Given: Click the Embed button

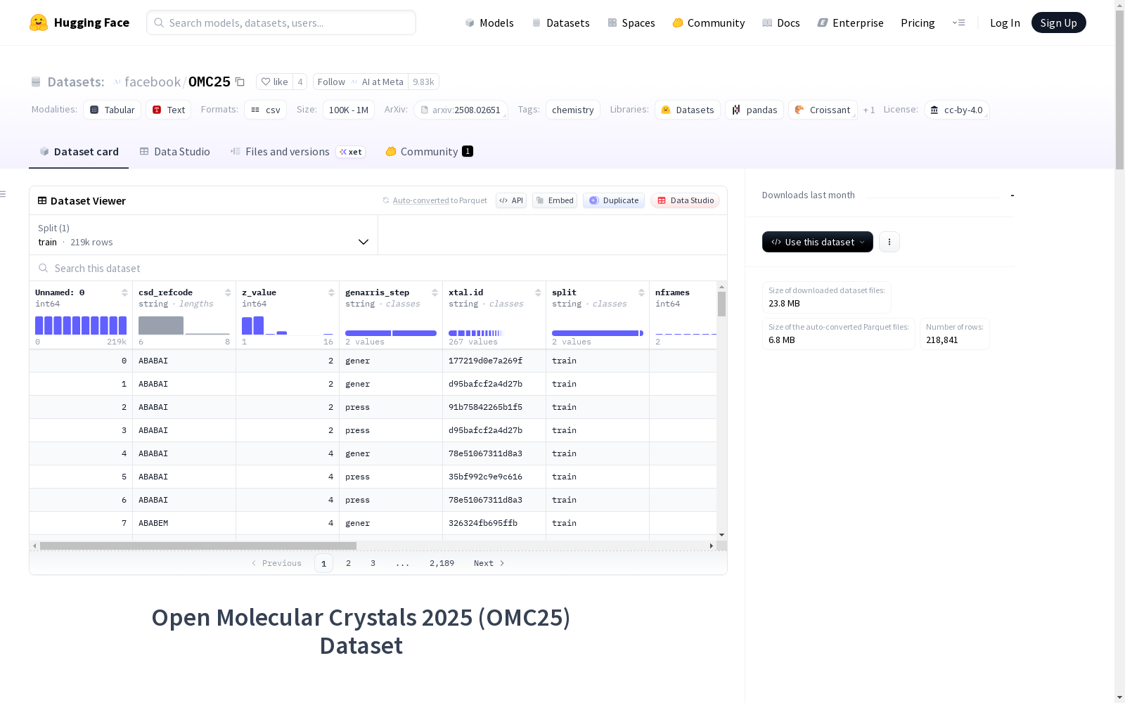Looking at the screenshot, I should coord(555,200).
